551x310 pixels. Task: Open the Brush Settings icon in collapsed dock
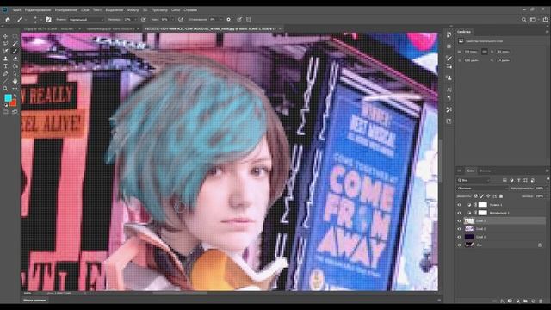[x=449, y=58]
